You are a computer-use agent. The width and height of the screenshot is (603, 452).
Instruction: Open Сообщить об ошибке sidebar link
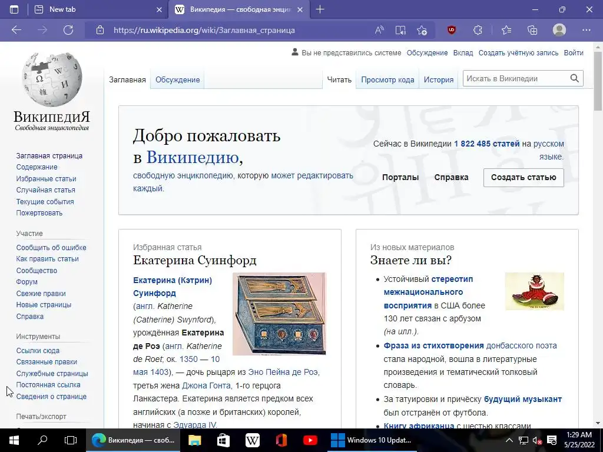[x=51, y=248]
